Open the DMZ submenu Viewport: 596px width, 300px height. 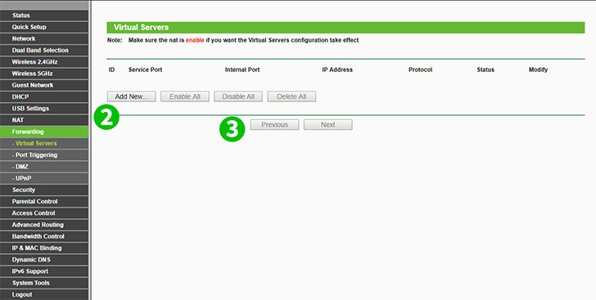pyautogui.click(x=44, y=167)
